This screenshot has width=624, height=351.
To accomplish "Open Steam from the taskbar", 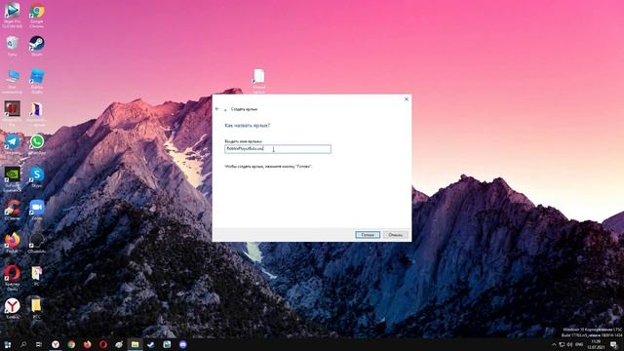I will point(151,344).
